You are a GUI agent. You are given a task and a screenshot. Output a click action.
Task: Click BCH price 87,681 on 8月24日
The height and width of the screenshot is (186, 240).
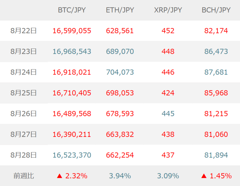click(216, 72)
